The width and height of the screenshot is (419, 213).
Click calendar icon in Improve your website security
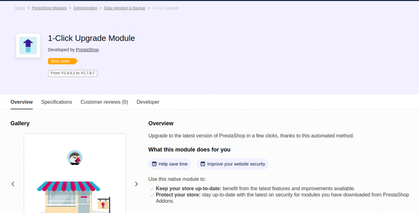(203, 164)
